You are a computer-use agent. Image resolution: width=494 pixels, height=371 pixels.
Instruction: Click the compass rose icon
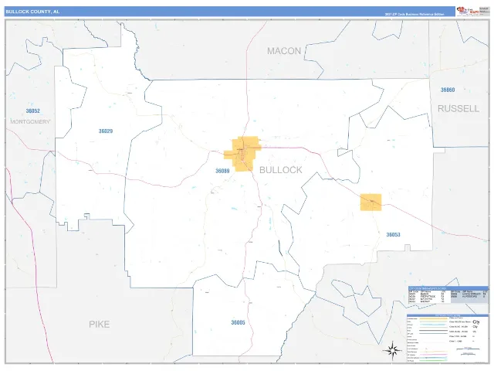point(392,350)
